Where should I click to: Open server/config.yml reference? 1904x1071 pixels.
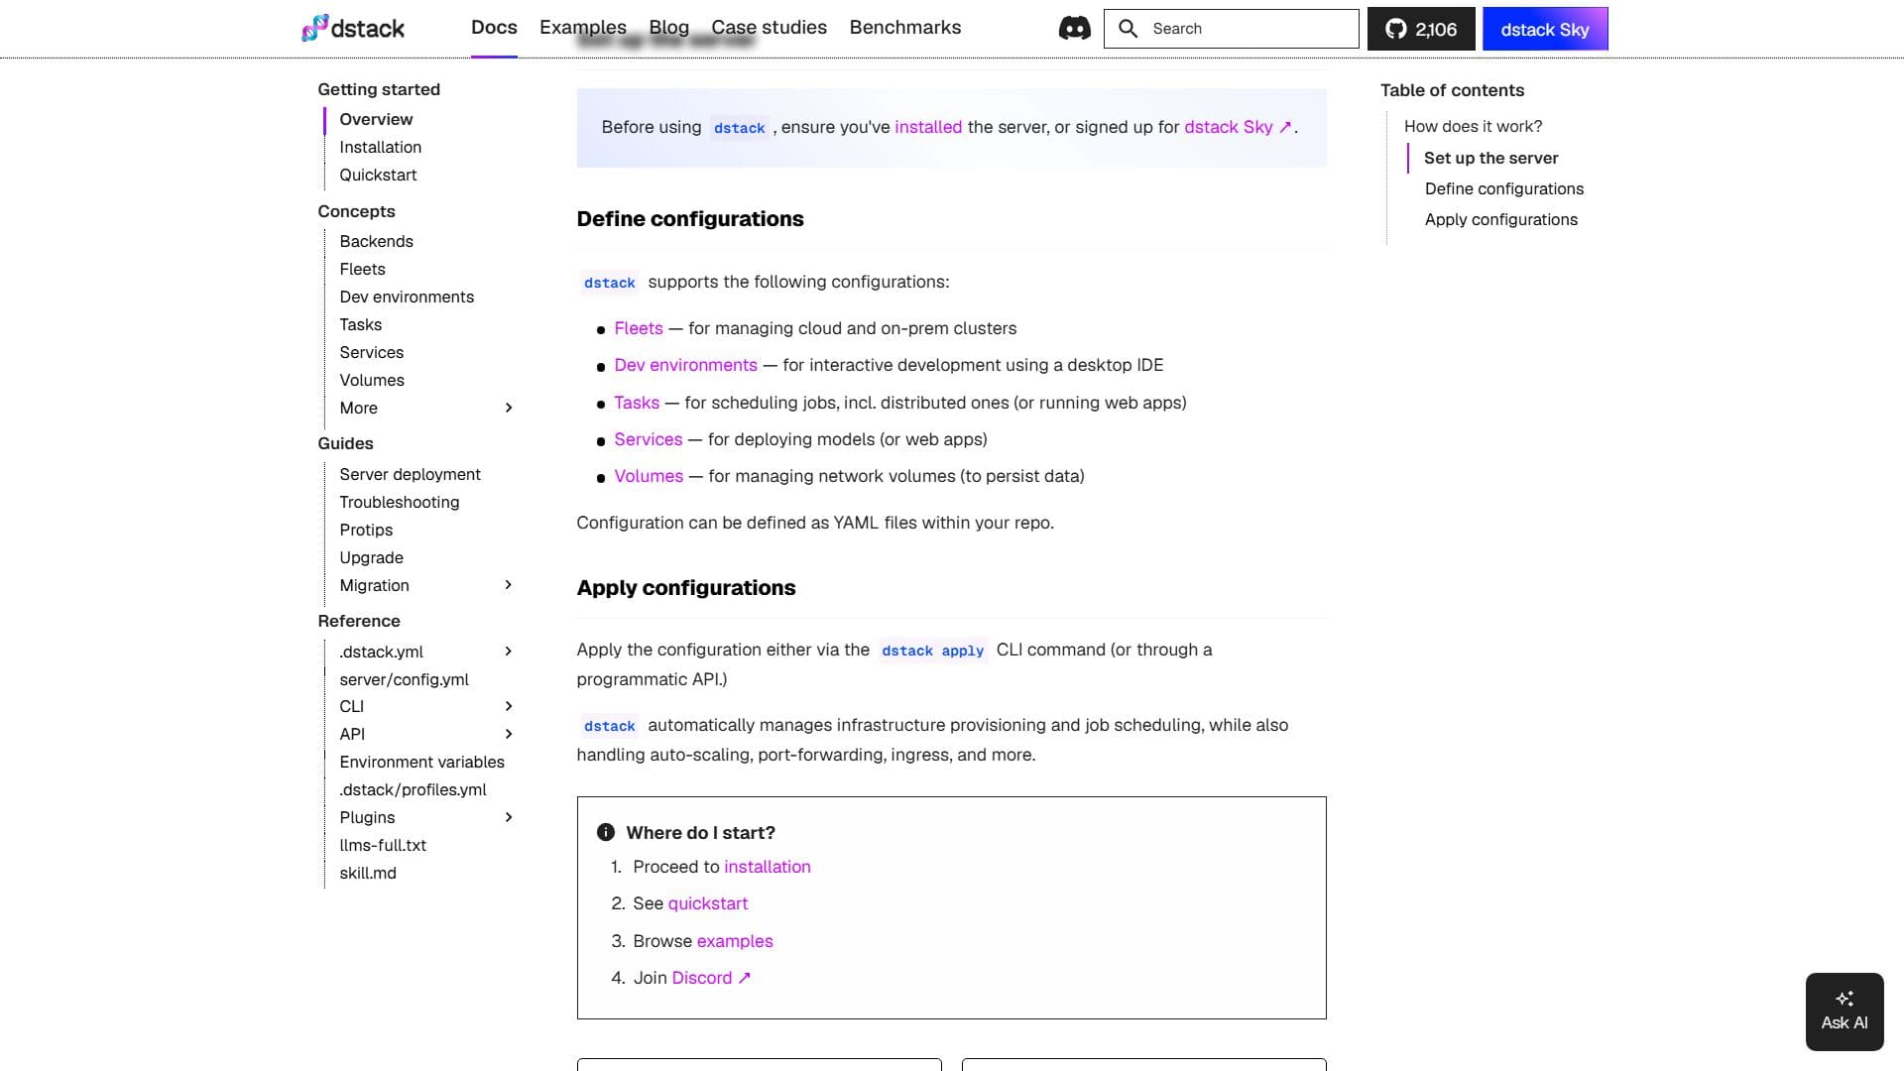[404, 679]
